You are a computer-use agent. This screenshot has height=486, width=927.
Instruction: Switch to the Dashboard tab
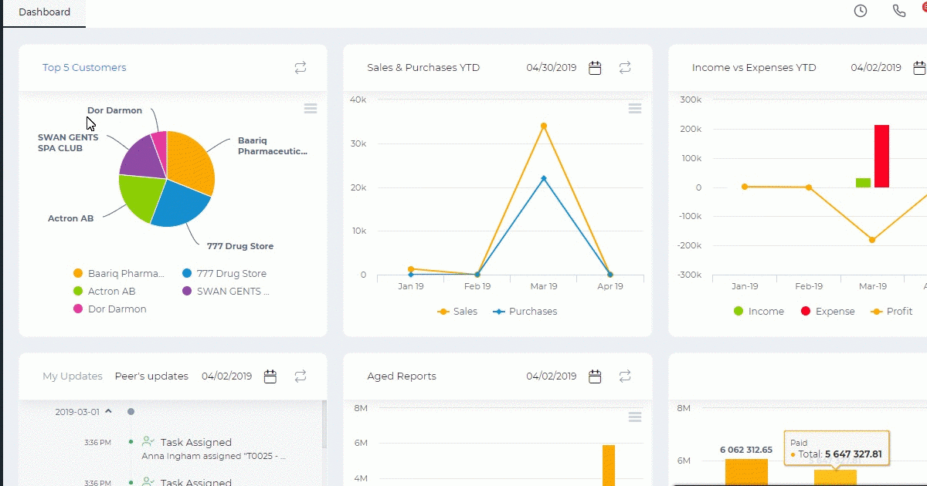pos(44,12)
